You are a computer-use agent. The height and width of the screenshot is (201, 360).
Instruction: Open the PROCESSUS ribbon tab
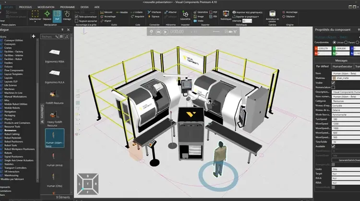pos(25,7)
